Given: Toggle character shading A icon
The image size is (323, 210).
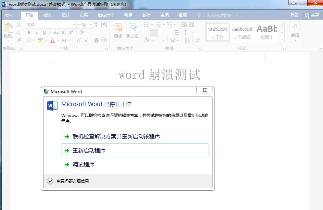Looking at the screenshot, I should pos(96,40).
